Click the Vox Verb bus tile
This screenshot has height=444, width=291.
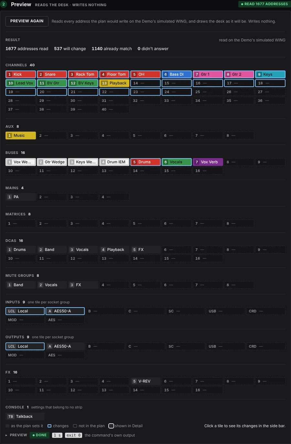point(208,162)
